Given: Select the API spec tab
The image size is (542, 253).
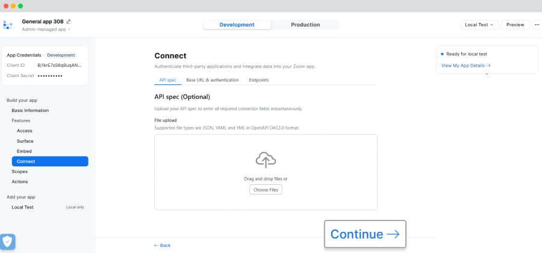Looking at the screenshot, I should [167, 80].
